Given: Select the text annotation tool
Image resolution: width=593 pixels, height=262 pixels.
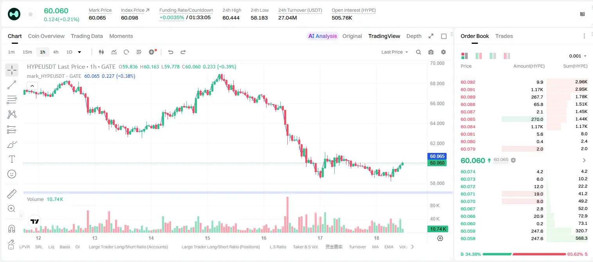Looking at the screenshot, I should [12, 159].
